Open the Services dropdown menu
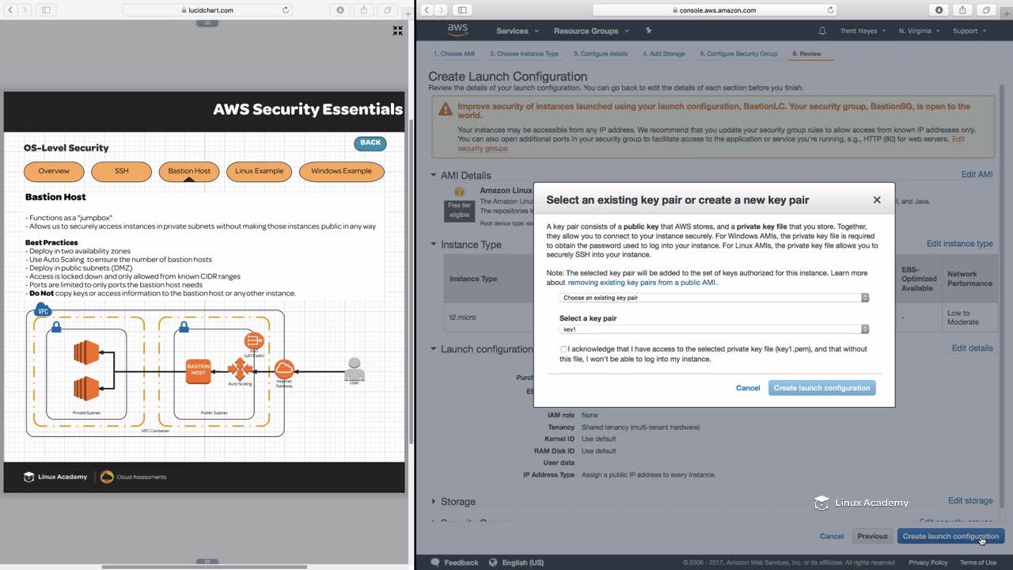 pos(517,31)
